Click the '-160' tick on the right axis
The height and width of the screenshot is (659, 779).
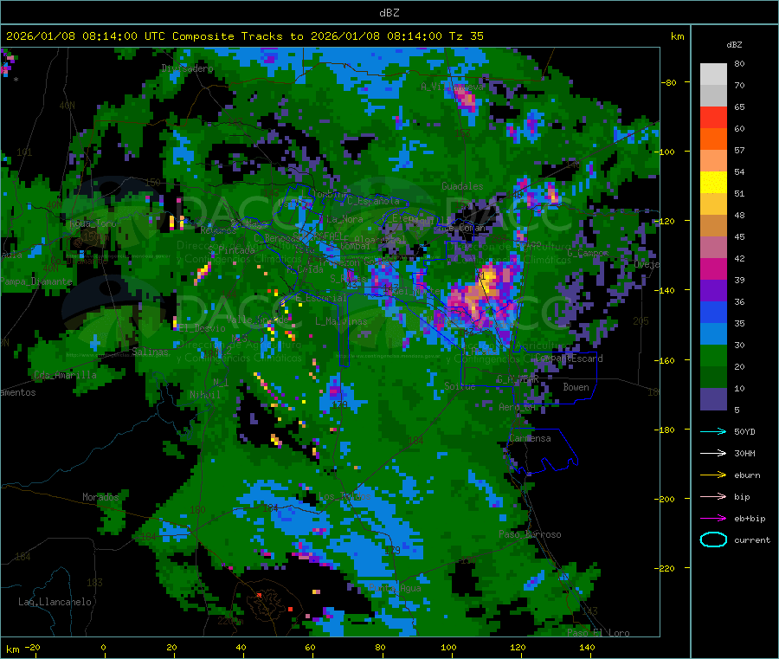coord(666,360)
